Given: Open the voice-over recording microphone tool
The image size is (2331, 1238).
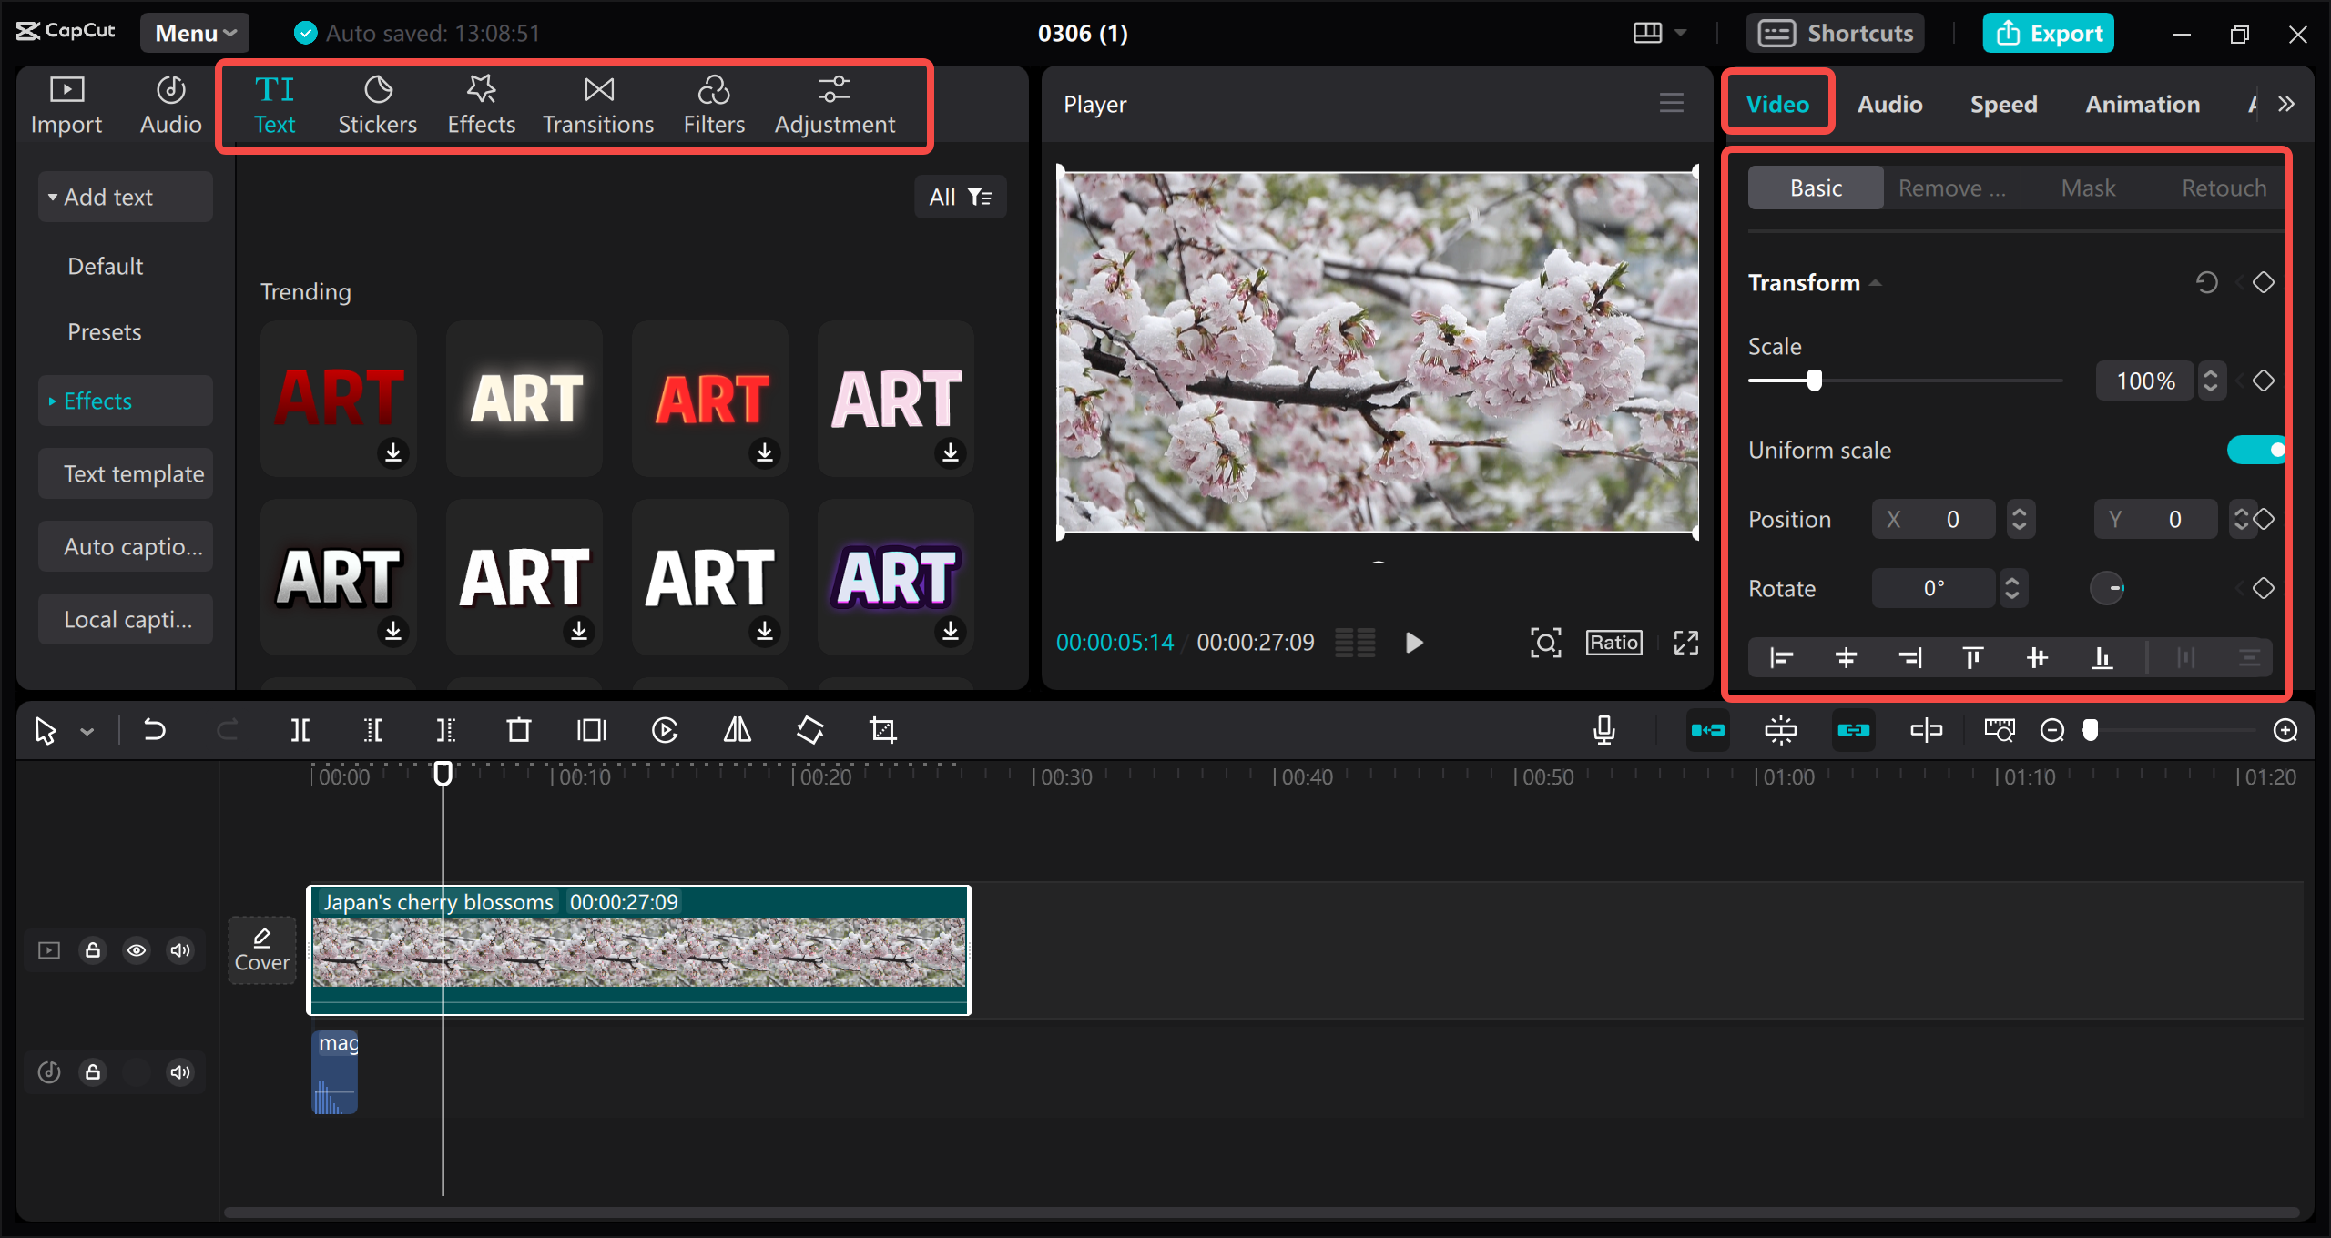Looking at the screenshot, I should point(1603,729).
